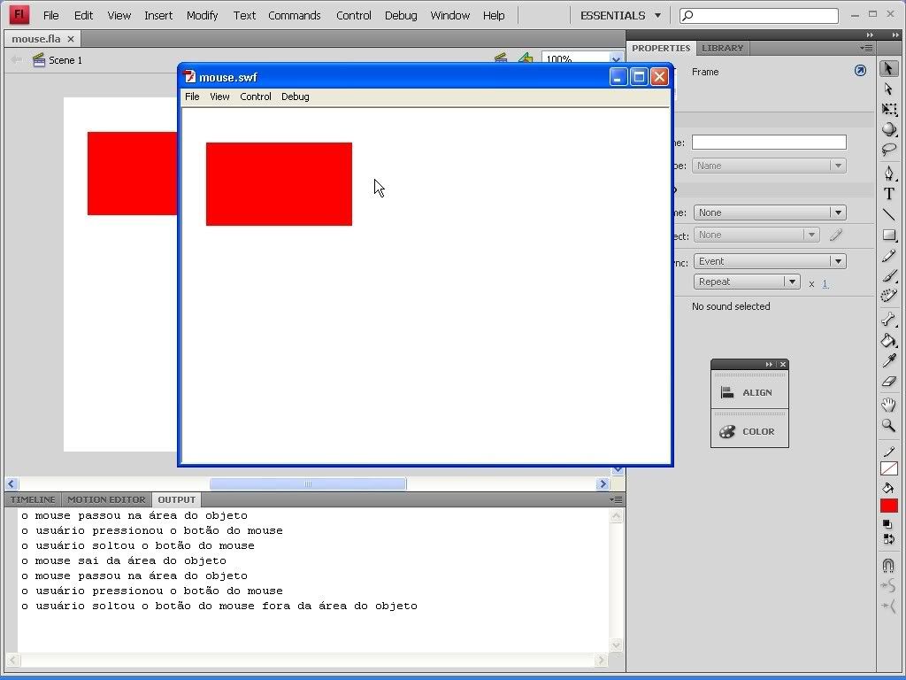The image size is (906, 680).
Task: Activate the Eraser tool
Action: click(889, 382)
